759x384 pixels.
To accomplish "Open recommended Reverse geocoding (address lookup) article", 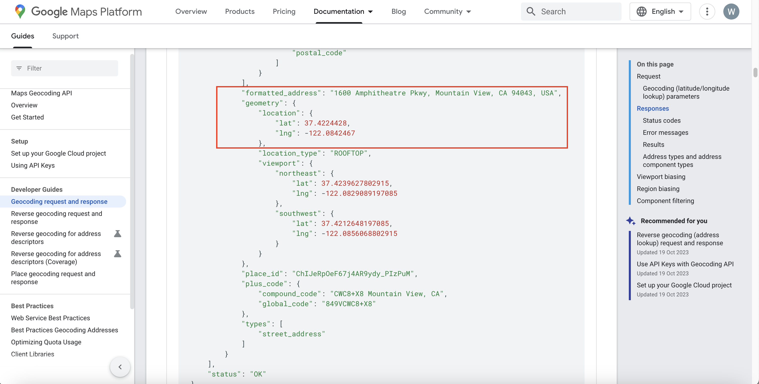I will [x=680, y=239].
